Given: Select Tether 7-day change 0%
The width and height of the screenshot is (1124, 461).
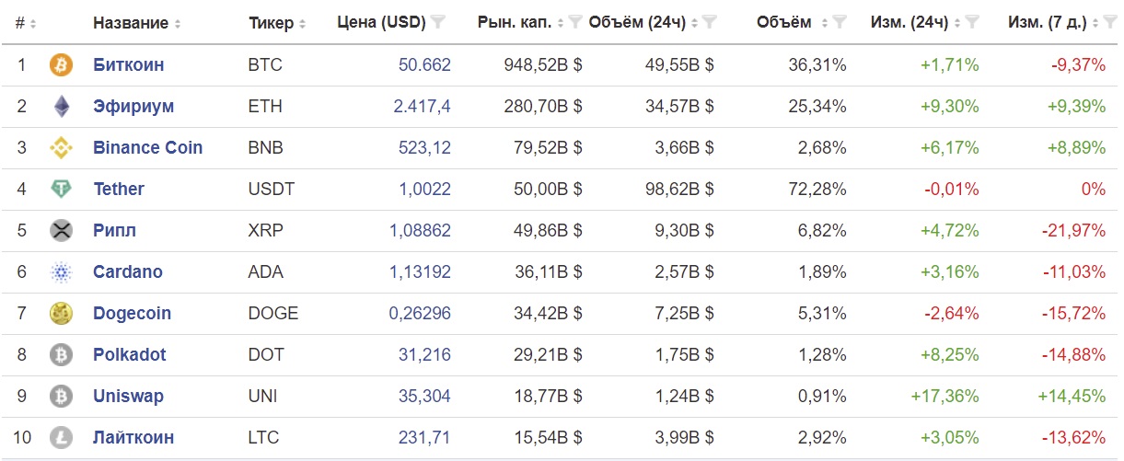Looking at the screenshot, I should pos(1095,190).
